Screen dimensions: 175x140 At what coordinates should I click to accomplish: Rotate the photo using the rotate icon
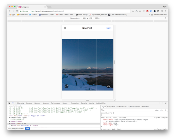pos(109,86)
